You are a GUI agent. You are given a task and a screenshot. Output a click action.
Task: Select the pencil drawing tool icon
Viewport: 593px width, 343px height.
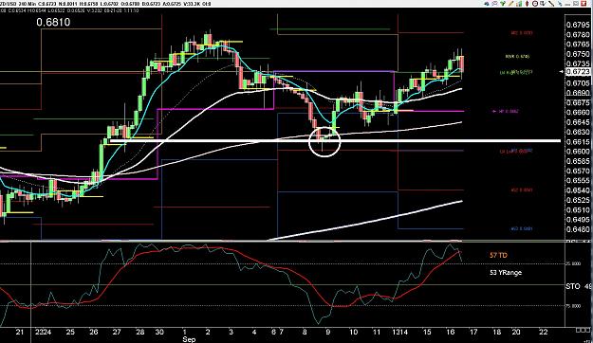(x=511, y=4)
